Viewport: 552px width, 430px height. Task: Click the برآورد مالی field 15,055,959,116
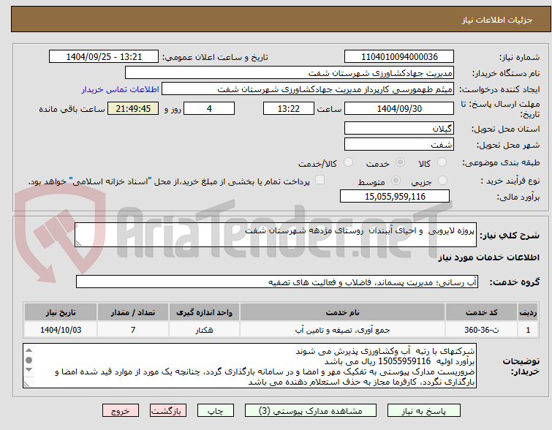tap(395, 197)
